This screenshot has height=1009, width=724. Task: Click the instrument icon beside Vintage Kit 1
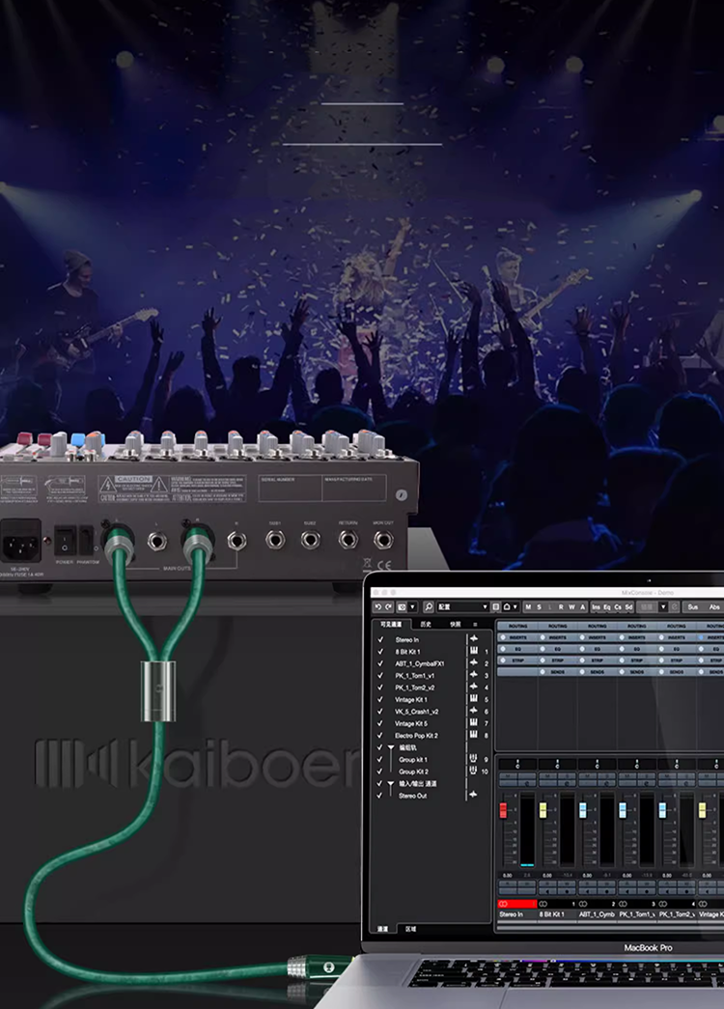[474, 699]
